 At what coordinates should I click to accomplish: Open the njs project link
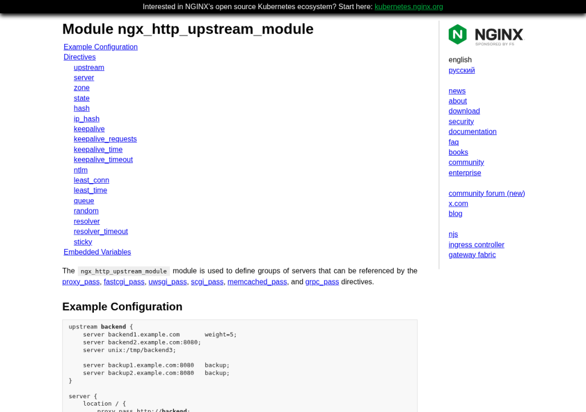(x=453, y=234)
